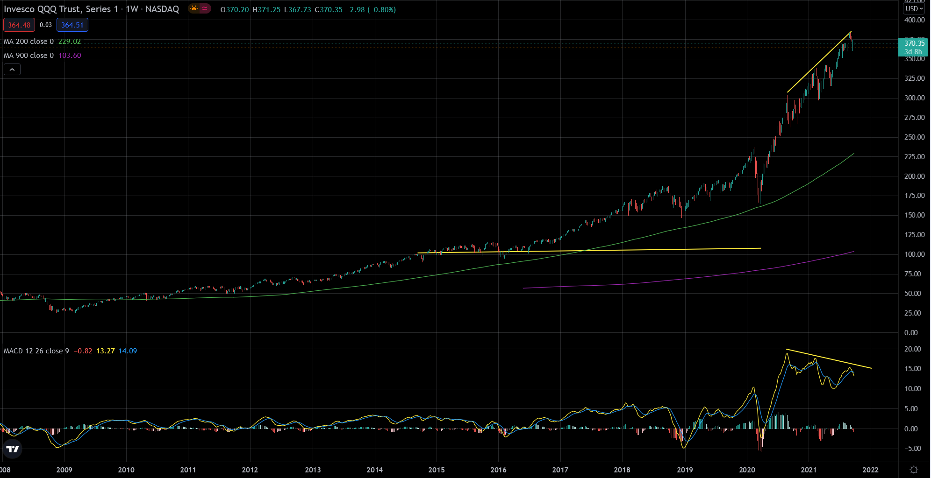Click the 2015 label on the time axis
The width and height of the screenshot is (931, 478).
(x=437, y=470)
